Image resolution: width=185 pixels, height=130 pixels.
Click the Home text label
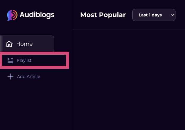[24, 44]
